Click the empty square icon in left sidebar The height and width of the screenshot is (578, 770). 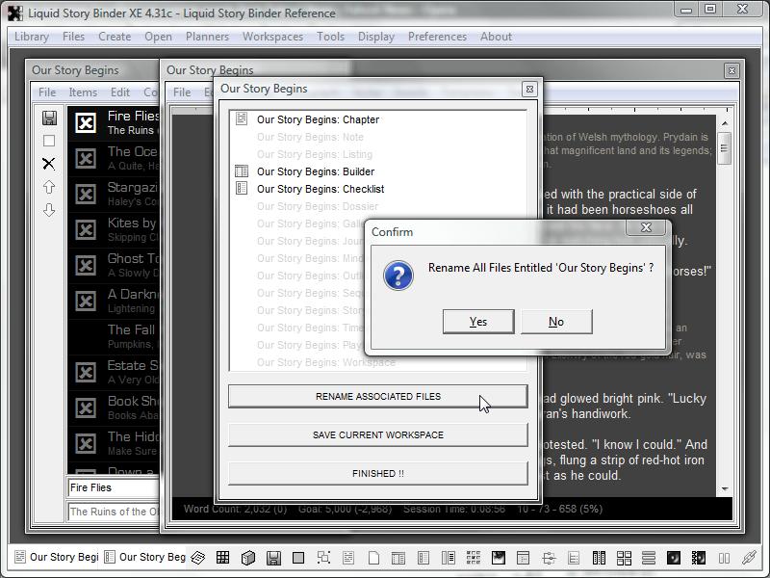(x=49, y=141)
